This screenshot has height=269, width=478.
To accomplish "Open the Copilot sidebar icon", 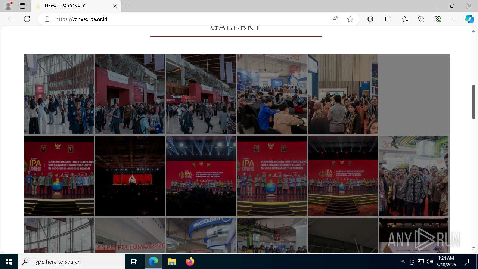I will click(x=469, y=19).
